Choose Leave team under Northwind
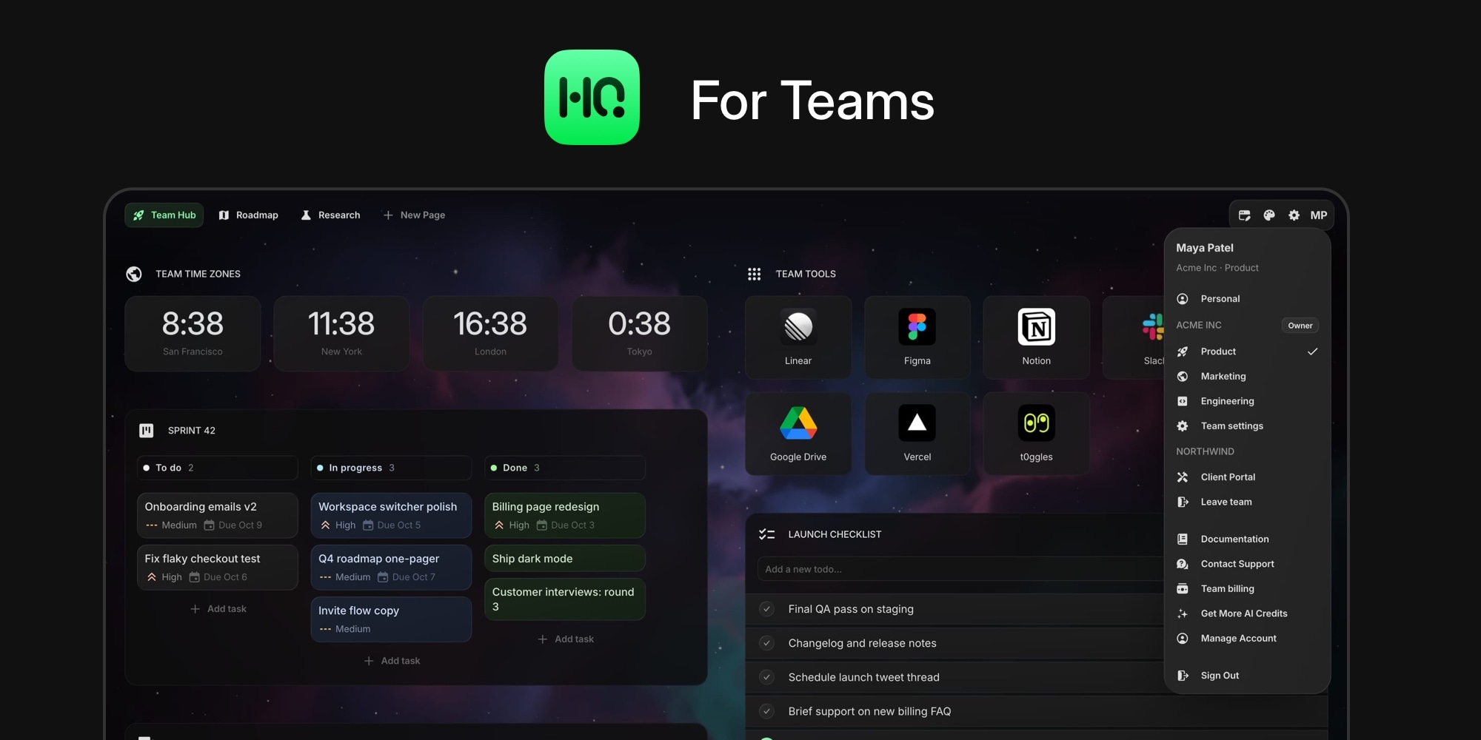This screenshot has height=740, width=1481. 1247,502
